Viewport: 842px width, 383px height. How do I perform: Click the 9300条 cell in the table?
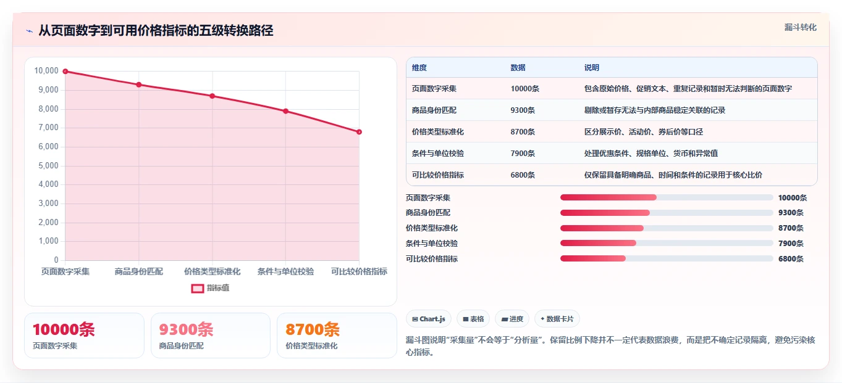coord(523,110)
